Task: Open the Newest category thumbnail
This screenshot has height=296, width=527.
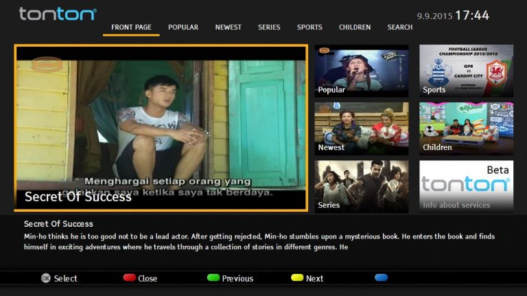Action: pos(362,129)
